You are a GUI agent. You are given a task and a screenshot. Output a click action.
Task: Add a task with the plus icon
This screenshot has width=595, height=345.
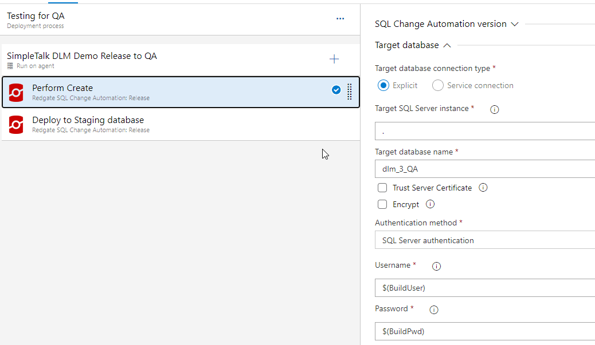click(334, 59)
